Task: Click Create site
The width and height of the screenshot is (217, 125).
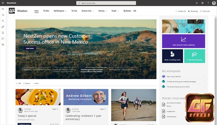Action: pos(181,11)
